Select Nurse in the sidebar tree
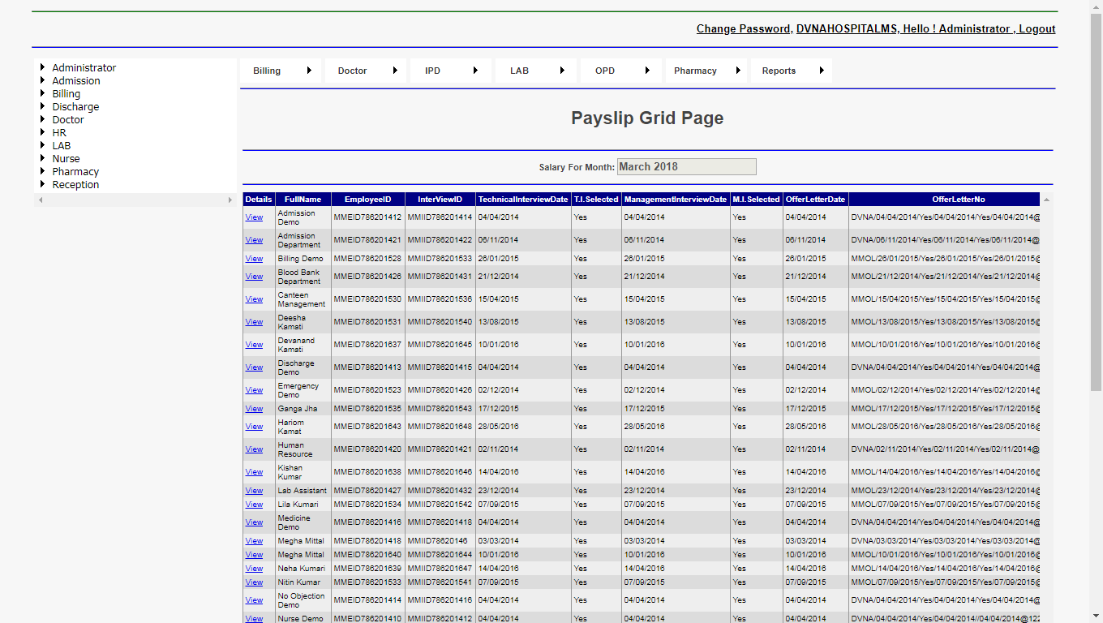This screenshot has height=623, width=1103. (66, 158)
